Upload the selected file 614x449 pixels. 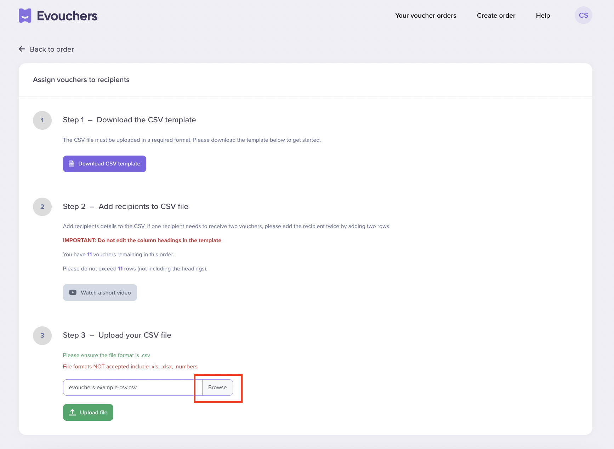(x=88, y=413)
